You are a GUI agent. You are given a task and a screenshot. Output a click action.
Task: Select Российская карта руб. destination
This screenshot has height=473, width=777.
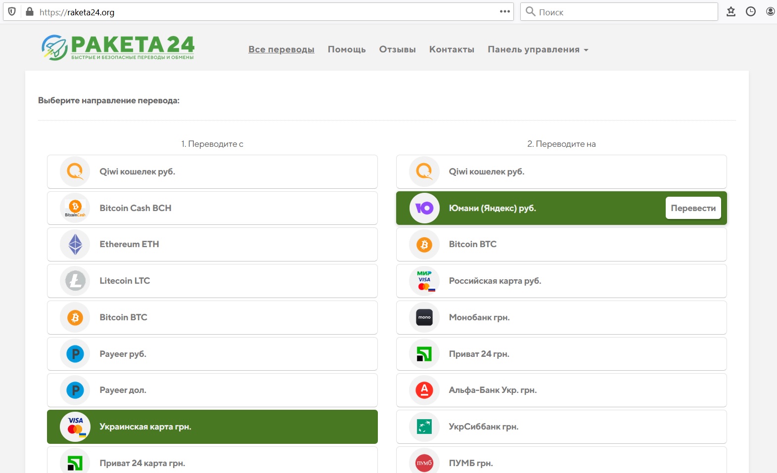point(561,281)
